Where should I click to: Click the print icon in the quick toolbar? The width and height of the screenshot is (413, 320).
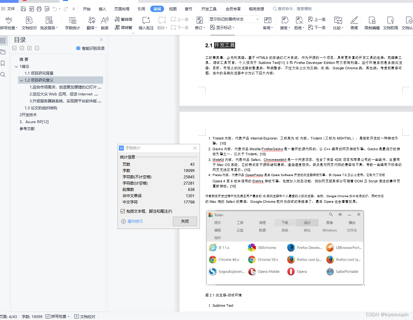(39, 9)
